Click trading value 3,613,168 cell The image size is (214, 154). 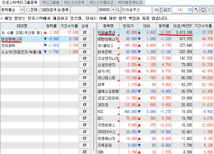point(182,33)
